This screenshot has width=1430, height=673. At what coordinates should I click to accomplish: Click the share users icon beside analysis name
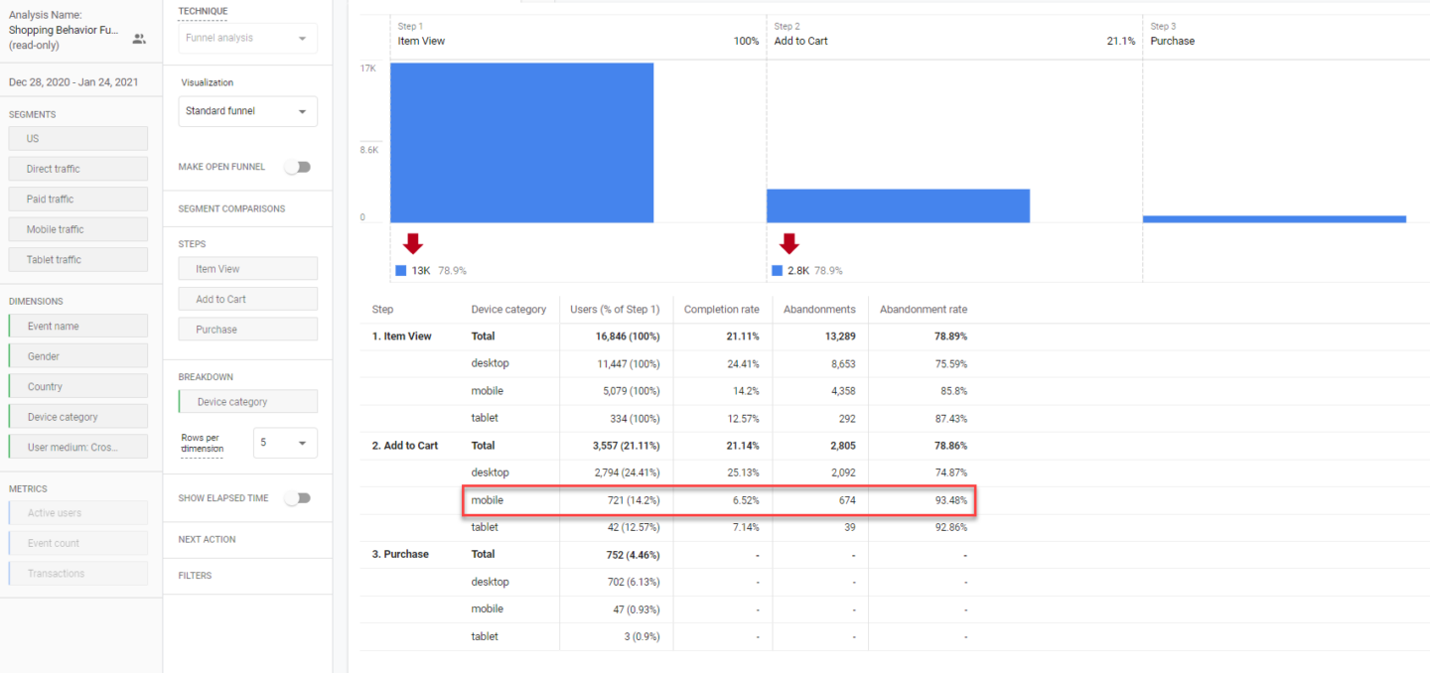(139, 39)
